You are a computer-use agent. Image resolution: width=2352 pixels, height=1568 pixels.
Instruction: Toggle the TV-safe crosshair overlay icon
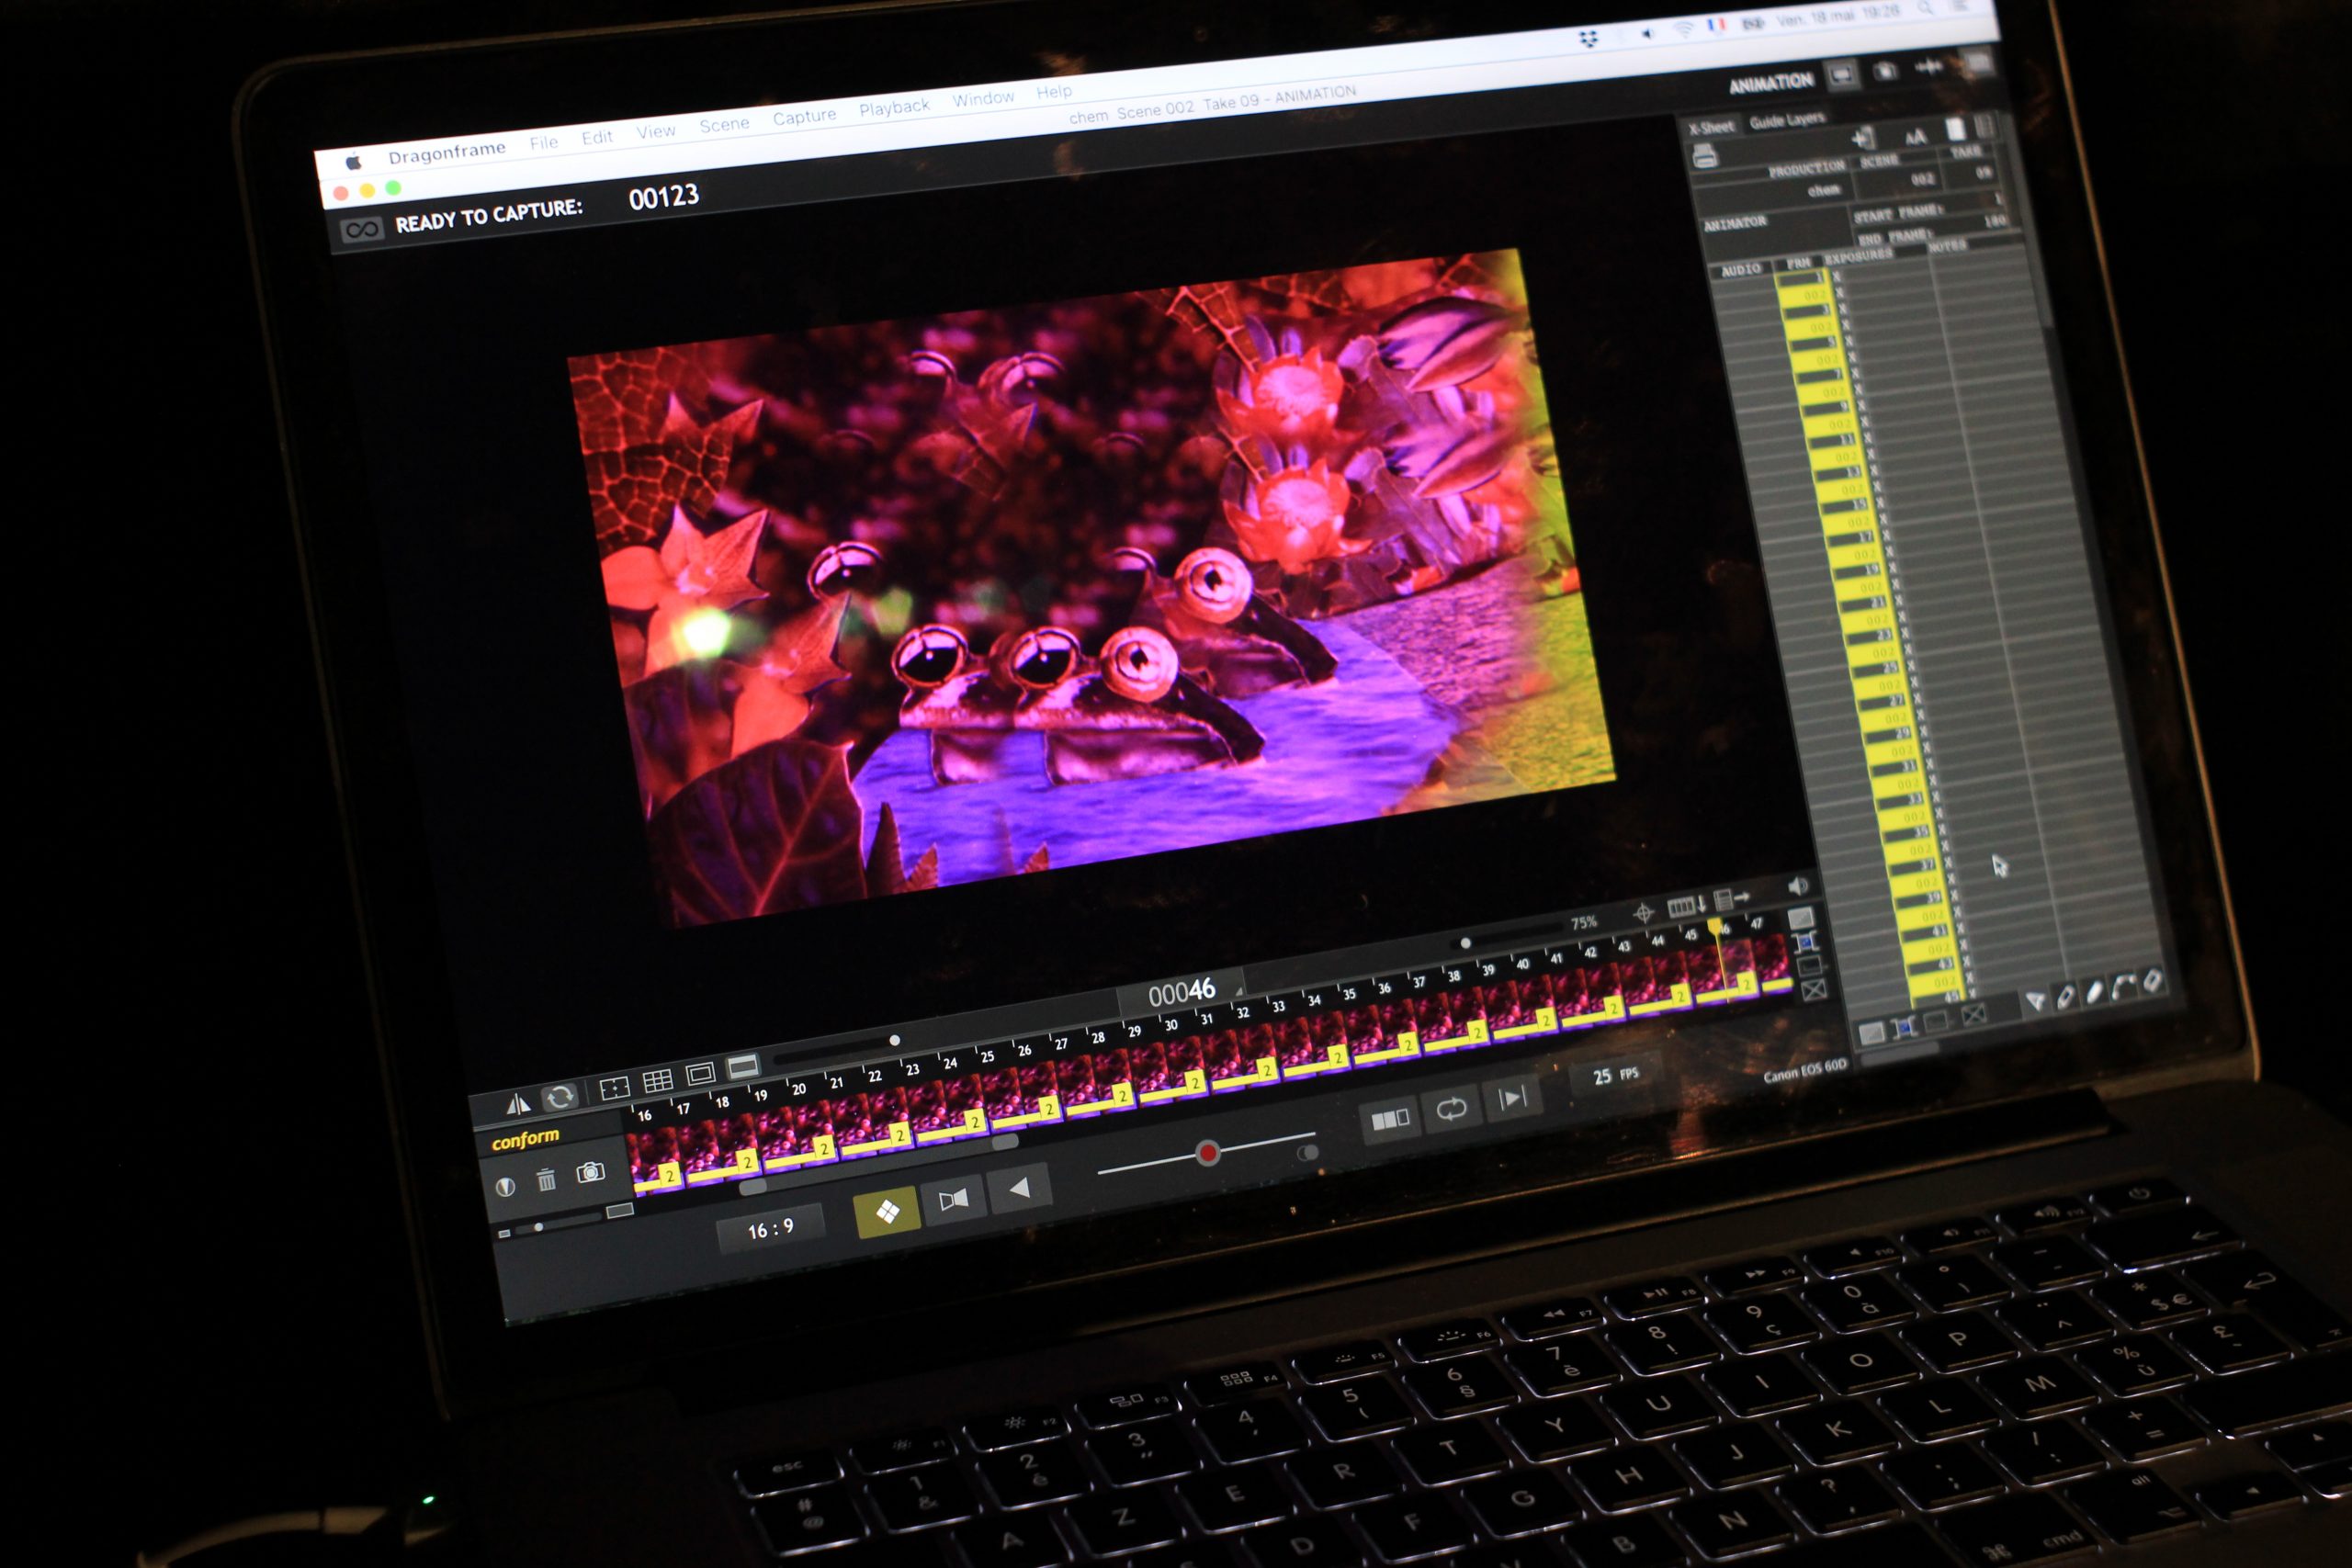(x=614, y=1087)
